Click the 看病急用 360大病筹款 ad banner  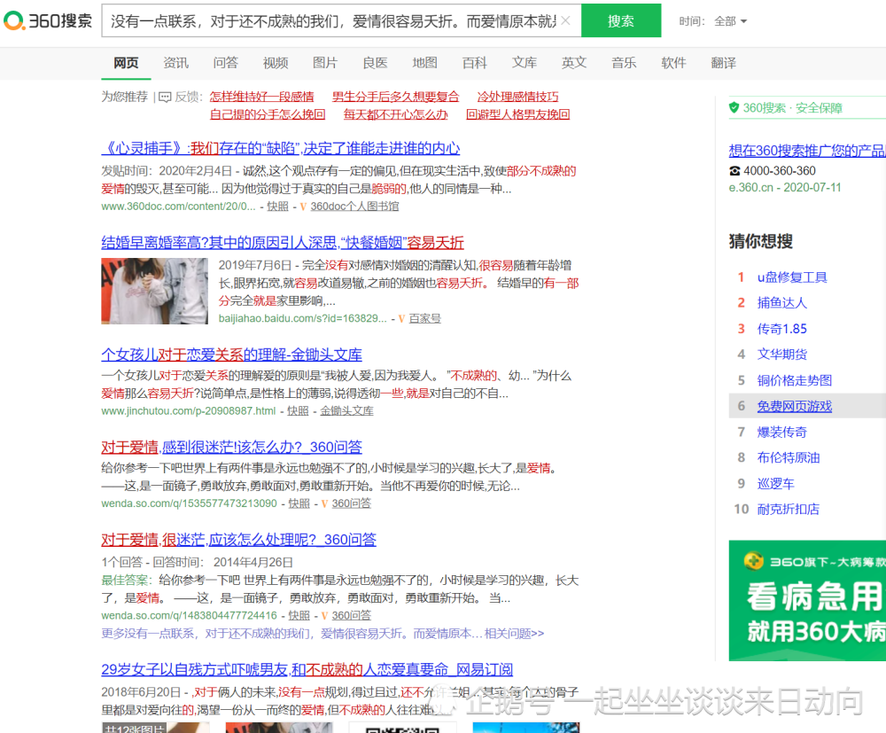(x=807, y=600)
